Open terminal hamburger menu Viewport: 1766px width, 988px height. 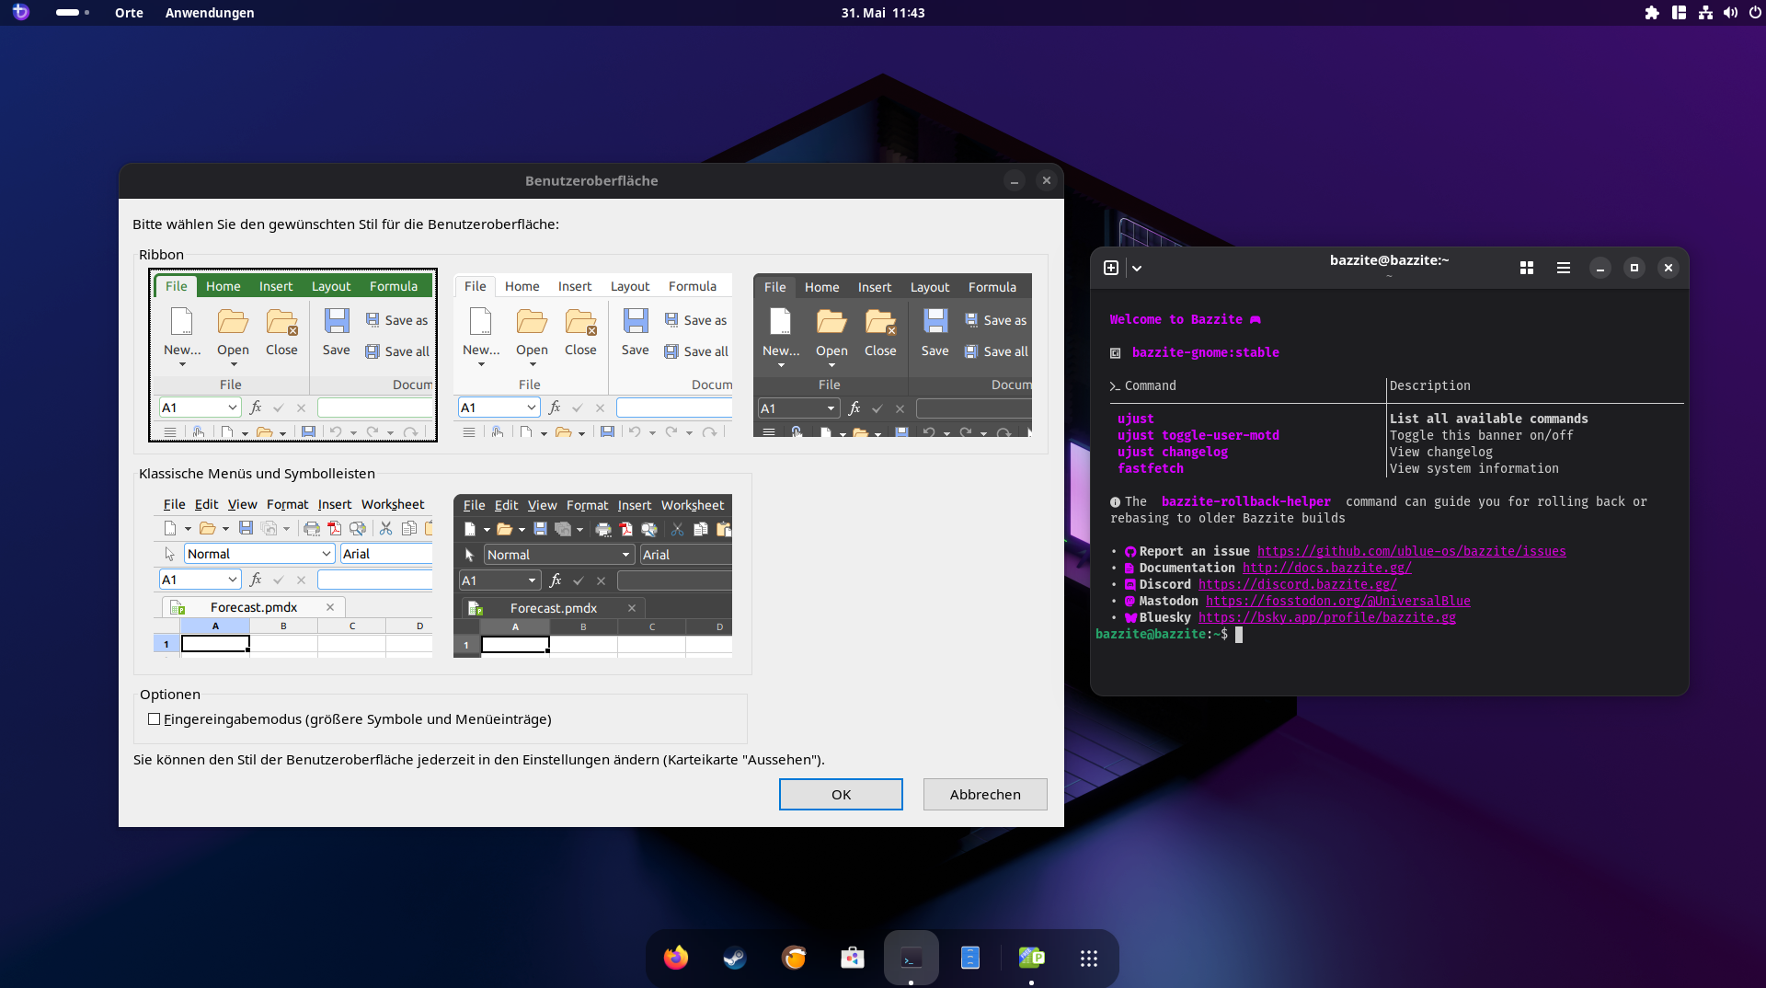coord(1563,268)
